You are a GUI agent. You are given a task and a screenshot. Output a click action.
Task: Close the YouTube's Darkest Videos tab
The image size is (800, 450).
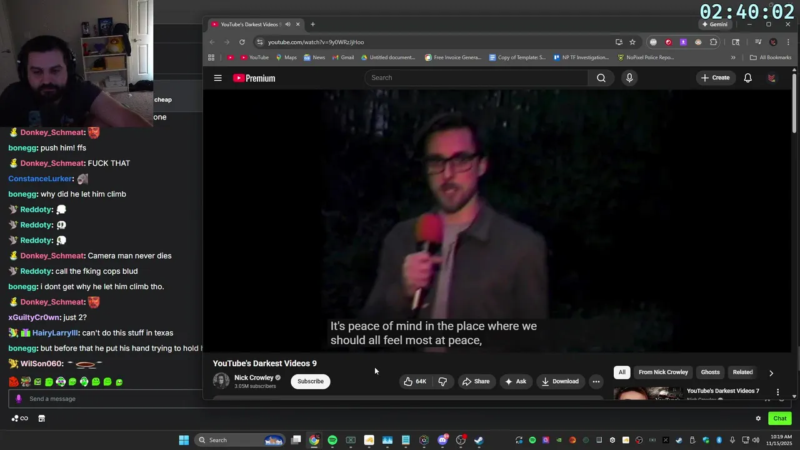pyautogui.click(x=298, y=24)
